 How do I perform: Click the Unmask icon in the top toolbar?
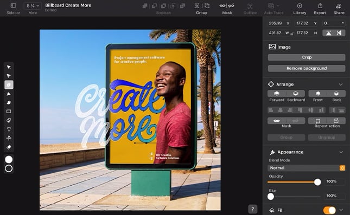pyautogui.click(x=231, y=6)
